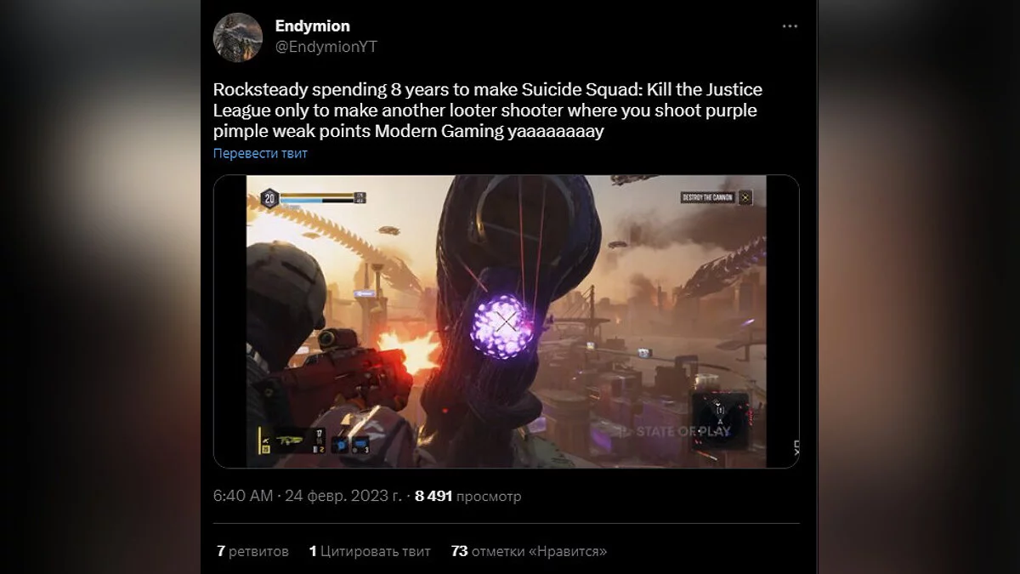Viewport: 1020px width, 574px height.
Task: Click the Перевести твит translate link
Action: (x=260, y=153)
